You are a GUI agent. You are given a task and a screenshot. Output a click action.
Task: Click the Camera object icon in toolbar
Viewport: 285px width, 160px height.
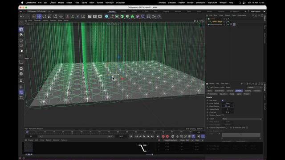[154, 16]
